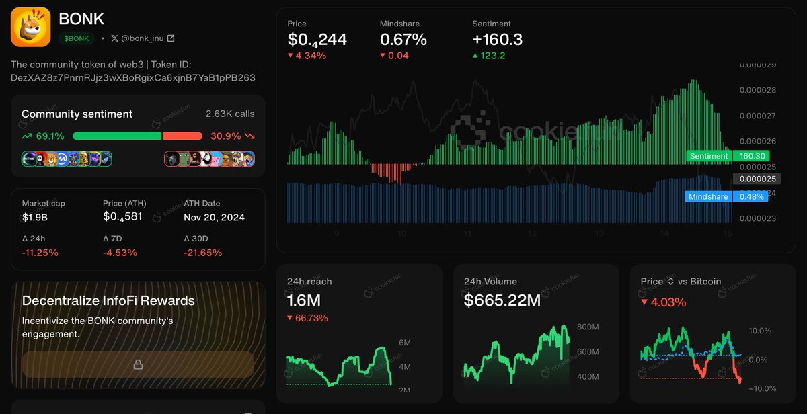Click the Decentralize InfoFi Rewards heading
Image resolution: width=807 pixels, height=414 pixels.
click(x=108, y=300)
